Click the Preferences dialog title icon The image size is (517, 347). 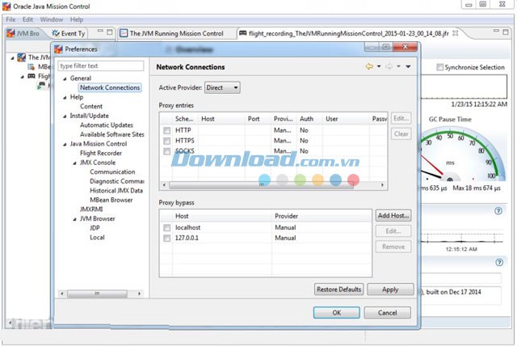coord(59,49)
